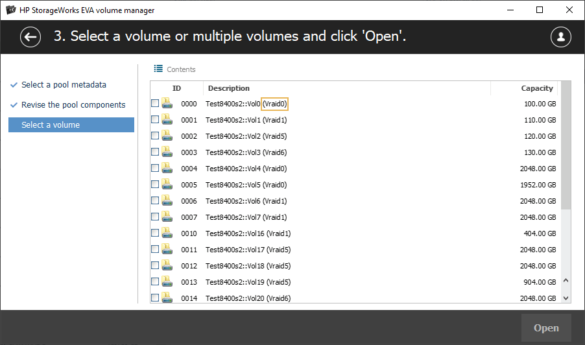
Task: Click the volume icon for ID 0003
Action: (x=167, y=152)
